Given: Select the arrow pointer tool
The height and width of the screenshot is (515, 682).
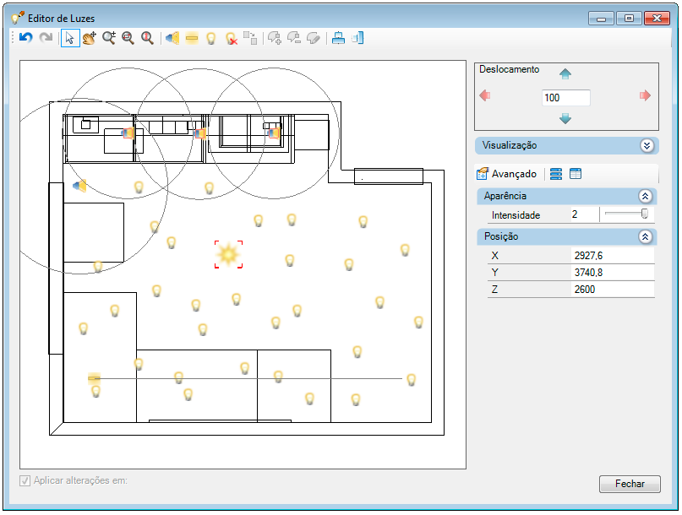Looking at the screenshot, I should coord(69,38).
